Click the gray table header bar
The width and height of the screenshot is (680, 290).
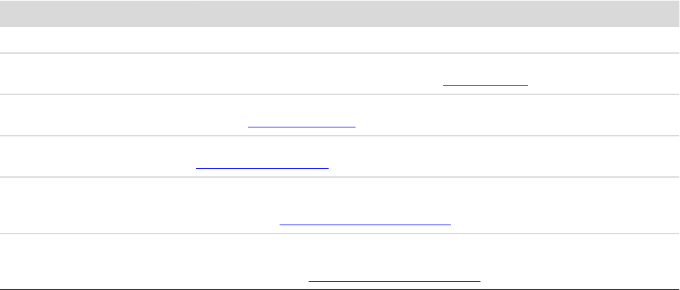pos(340,13)
